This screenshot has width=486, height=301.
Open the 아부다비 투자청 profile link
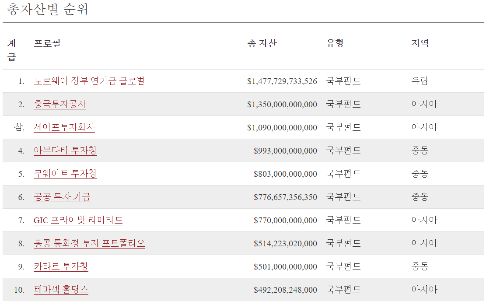[65, 150]
